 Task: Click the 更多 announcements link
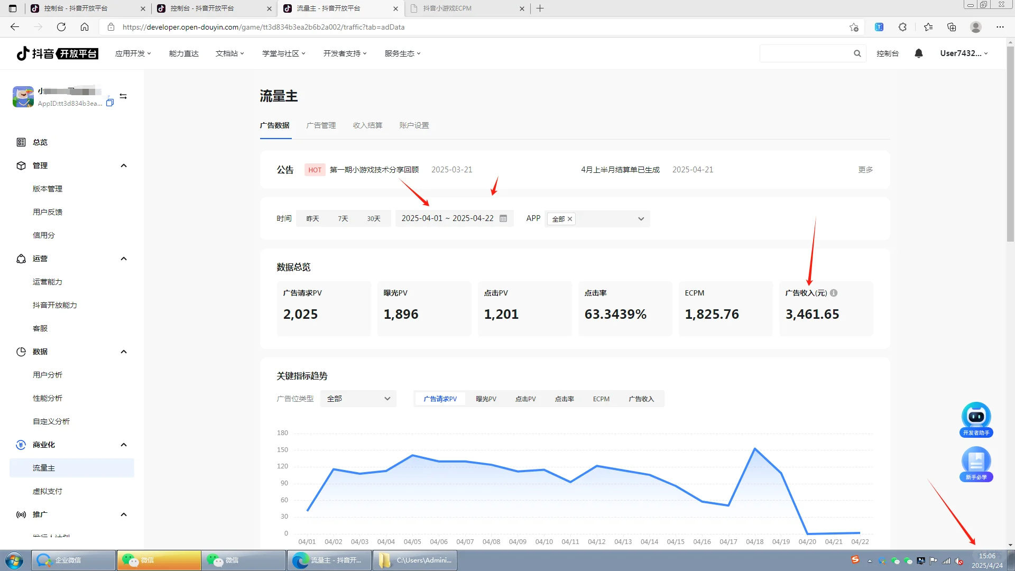point(865,170)
